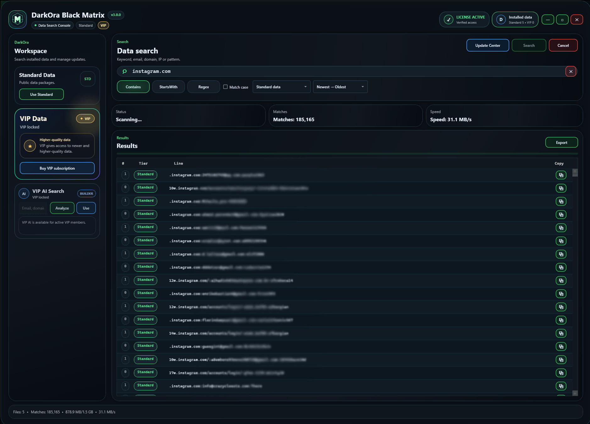Click the Scanning... status text
This screenshot has width=590, height=424.
coord(129,119)
